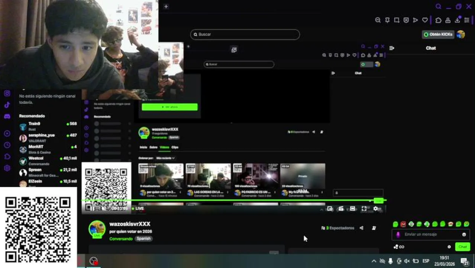The height and width of the screenshot is (268, 475).
Task: Click the green Chat send button
Action: point(463,247)
